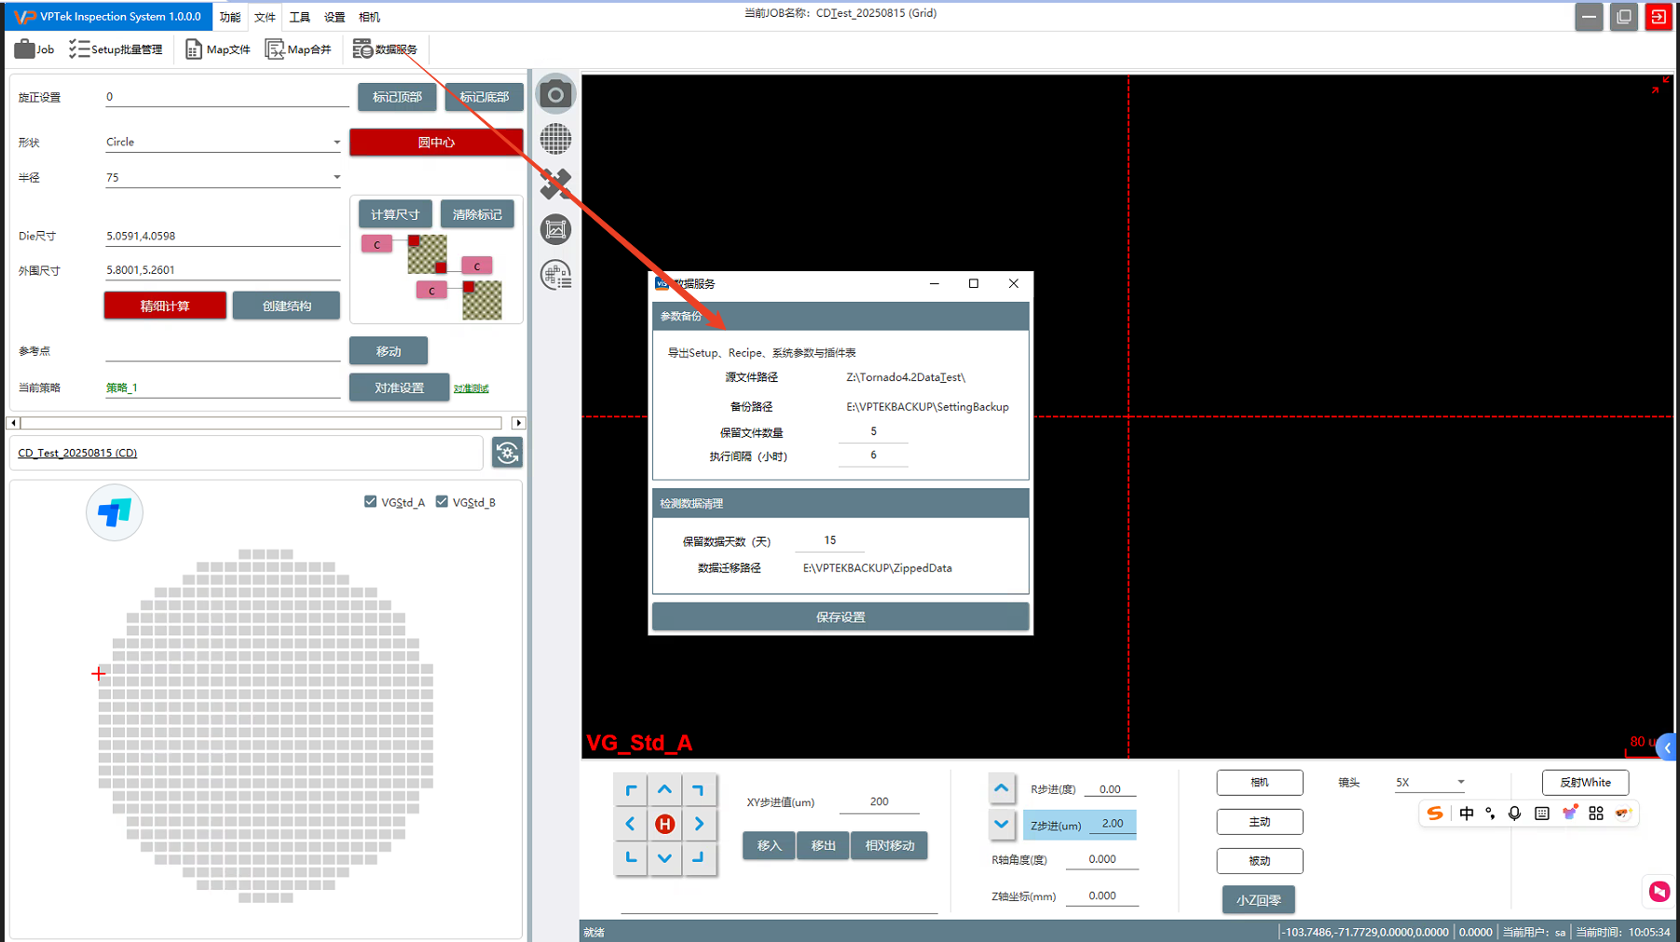Viewport: 1680px width, 942px height.
Task: Expand the 形状 Circle dropdown
Action: pos(336,143)
